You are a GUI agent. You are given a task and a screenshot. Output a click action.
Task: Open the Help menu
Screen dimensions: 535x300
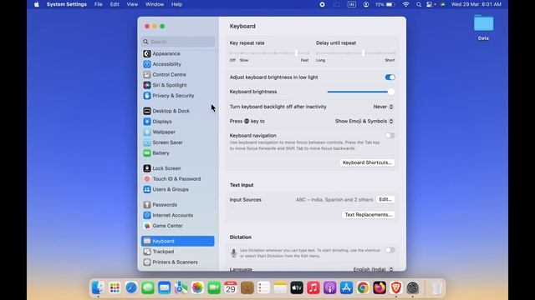pos(176,4)
